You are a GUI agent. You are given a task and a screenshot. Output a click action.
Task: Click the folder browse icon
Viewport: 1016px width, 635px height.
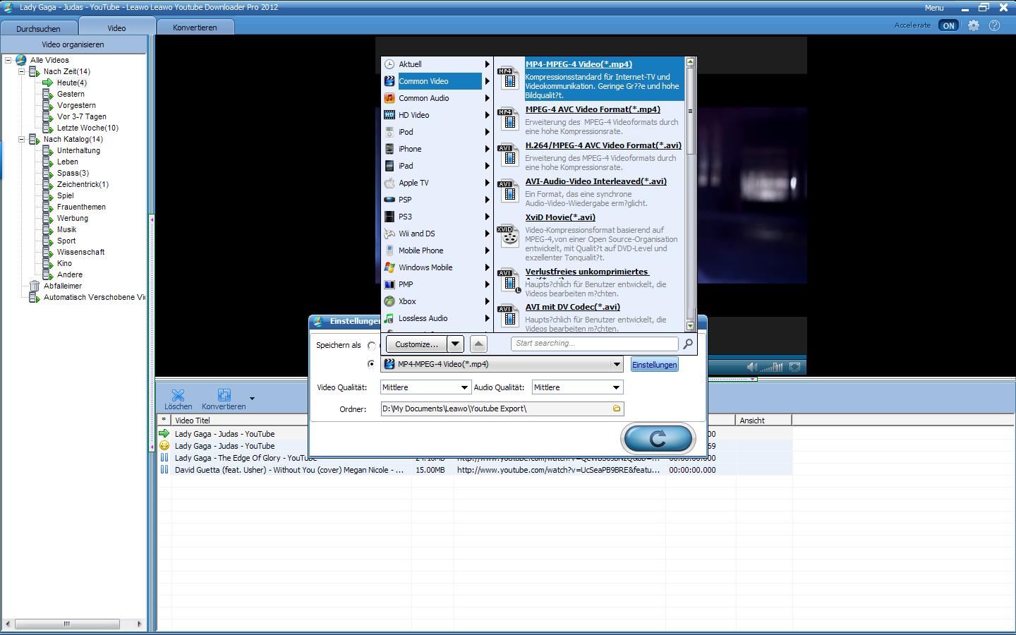tap(617, 409)
